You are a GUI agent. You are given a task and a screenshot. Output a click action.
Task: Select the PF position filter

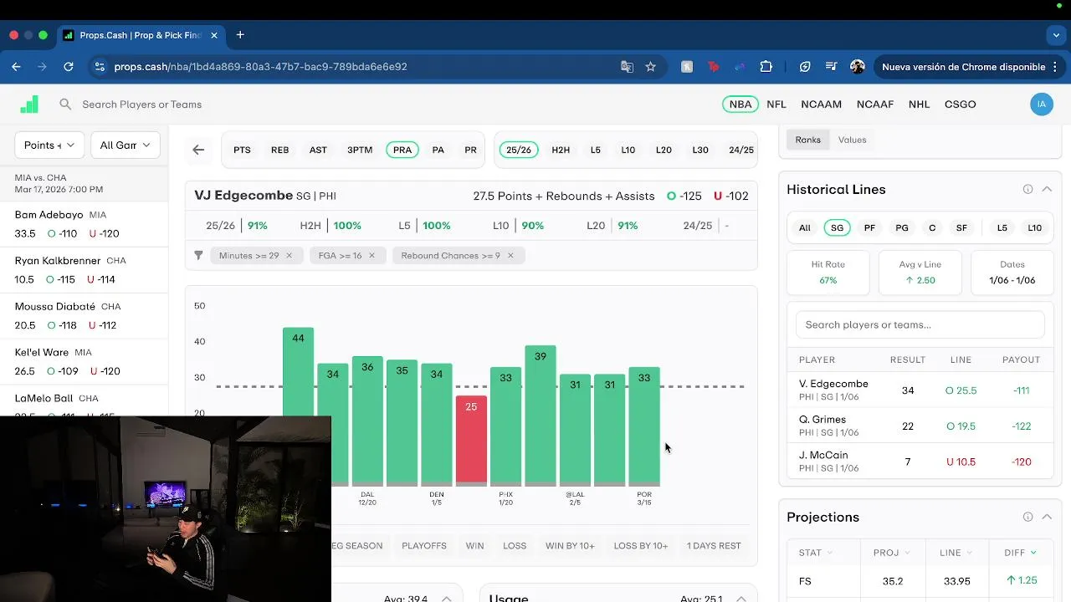coord(869,227)
